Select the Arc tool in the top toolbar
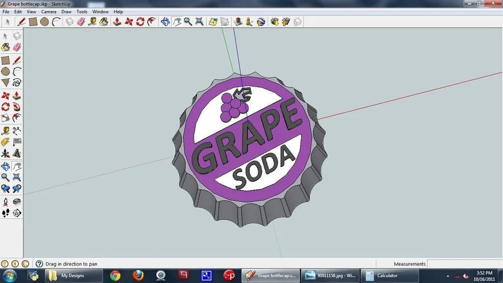 (56, 22)
